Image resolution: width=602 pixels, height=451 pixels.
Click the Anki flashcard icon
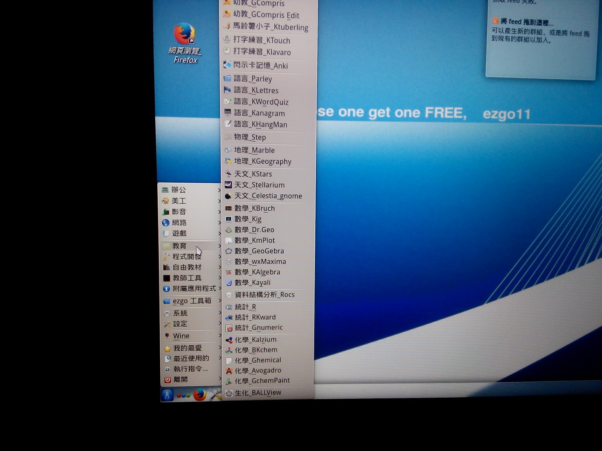[227, 65]
